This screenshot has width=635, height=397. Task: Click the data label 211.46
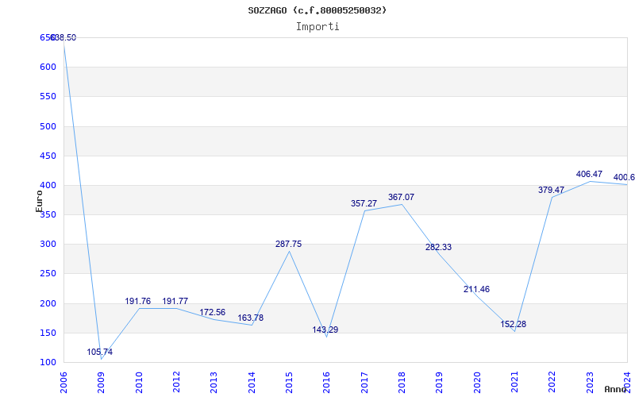pyautogui.click(x=477, y=289)
